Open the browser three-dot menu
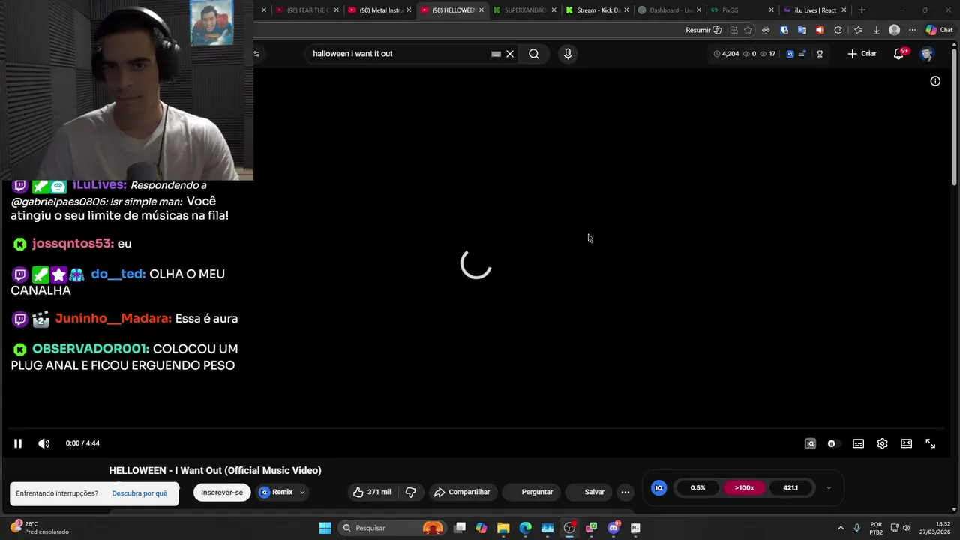Screen dimensions: 960x540 click(x=912, y=30)
